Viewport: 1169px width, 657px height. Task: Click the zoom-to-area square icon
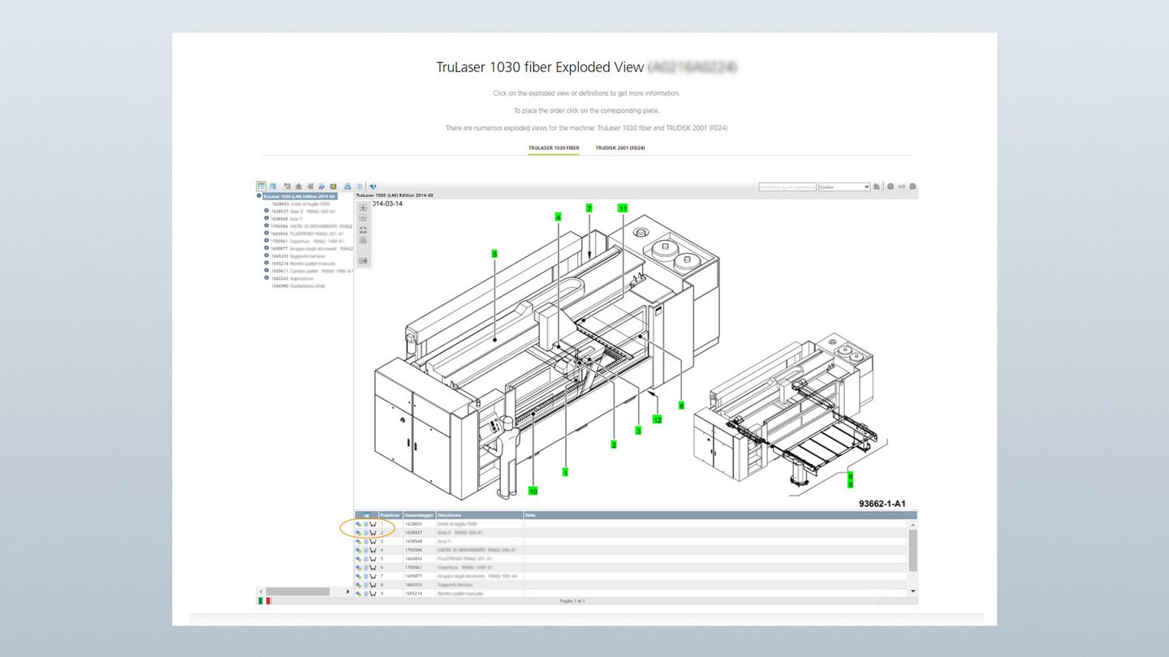(363, 240)
